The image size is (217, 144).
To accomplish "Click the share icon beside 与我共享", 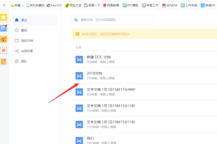I will (x=17, y=51).
